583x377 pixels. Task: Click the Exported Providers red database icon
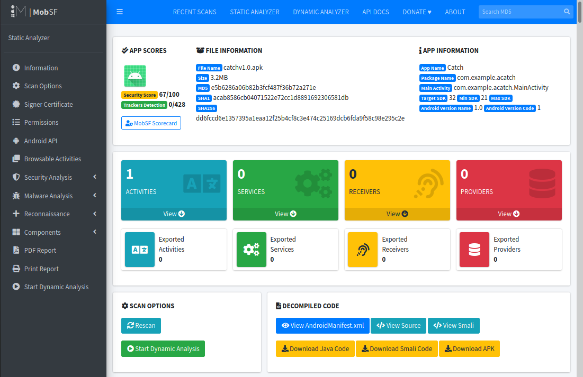474,250
